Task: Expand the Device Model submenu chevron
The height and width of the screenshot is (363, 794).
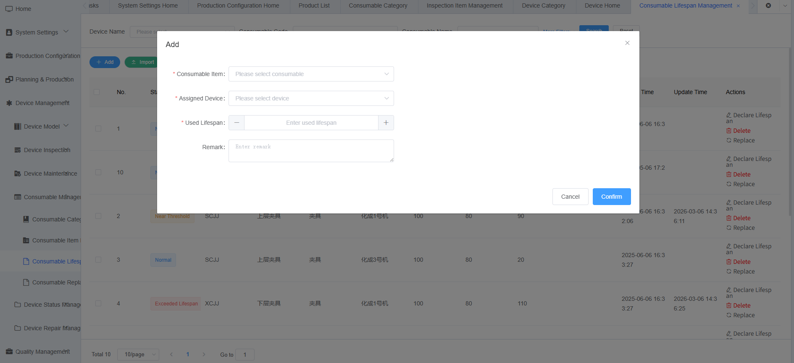Action: point(66,126)
